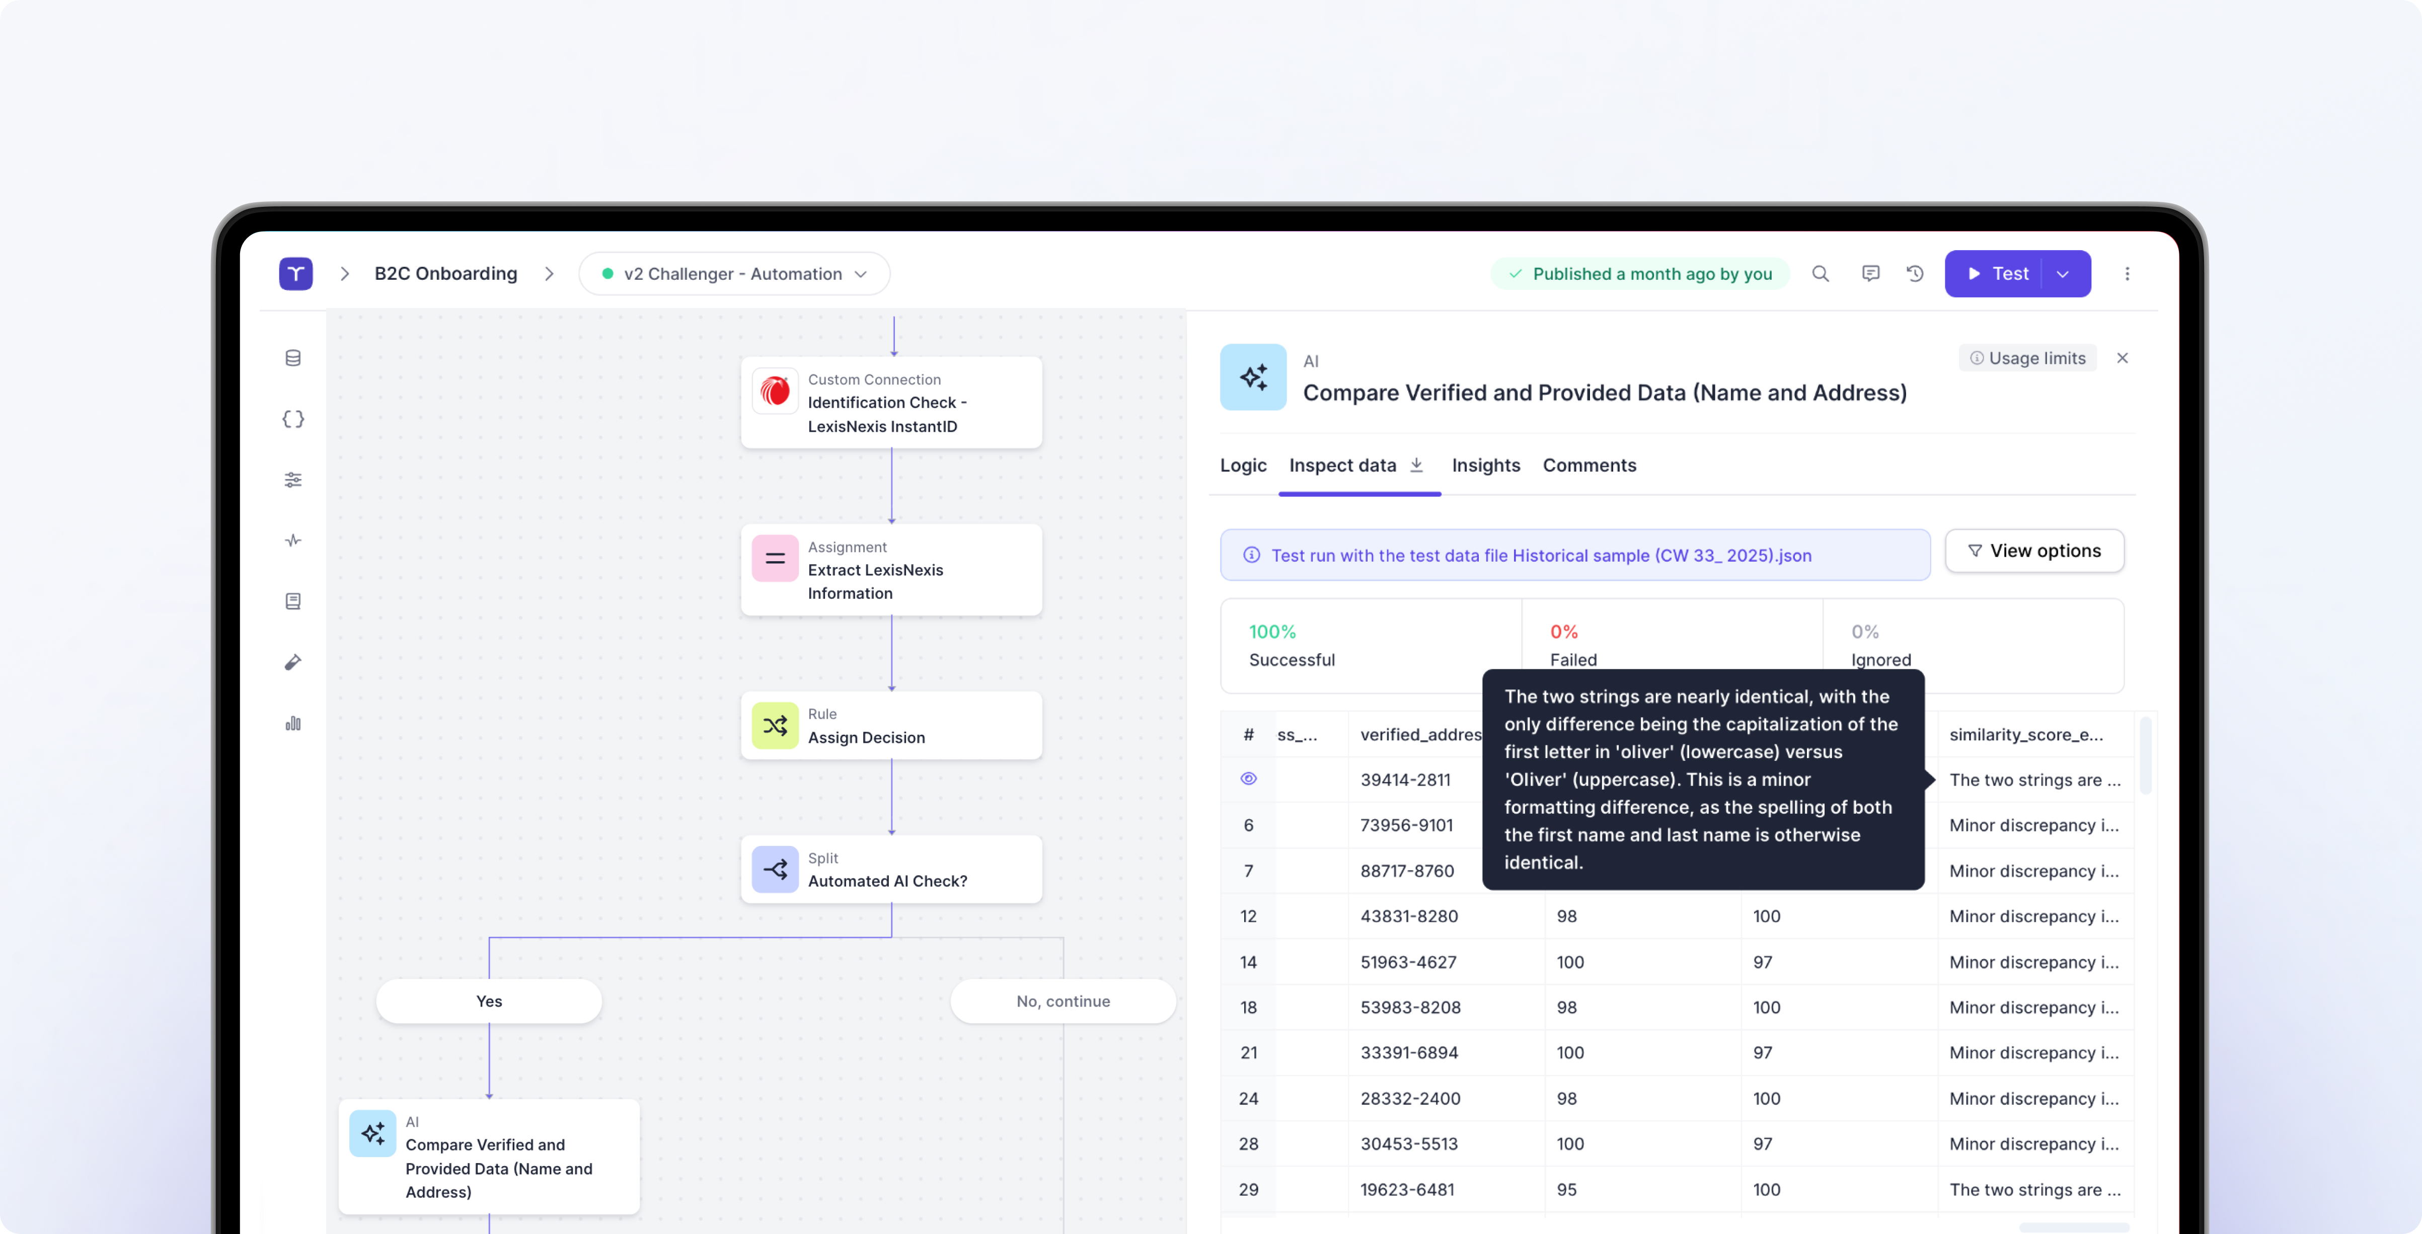Switch to the Logic tab
The image size is (2422, 1234).
click(x=1243, y=465)
